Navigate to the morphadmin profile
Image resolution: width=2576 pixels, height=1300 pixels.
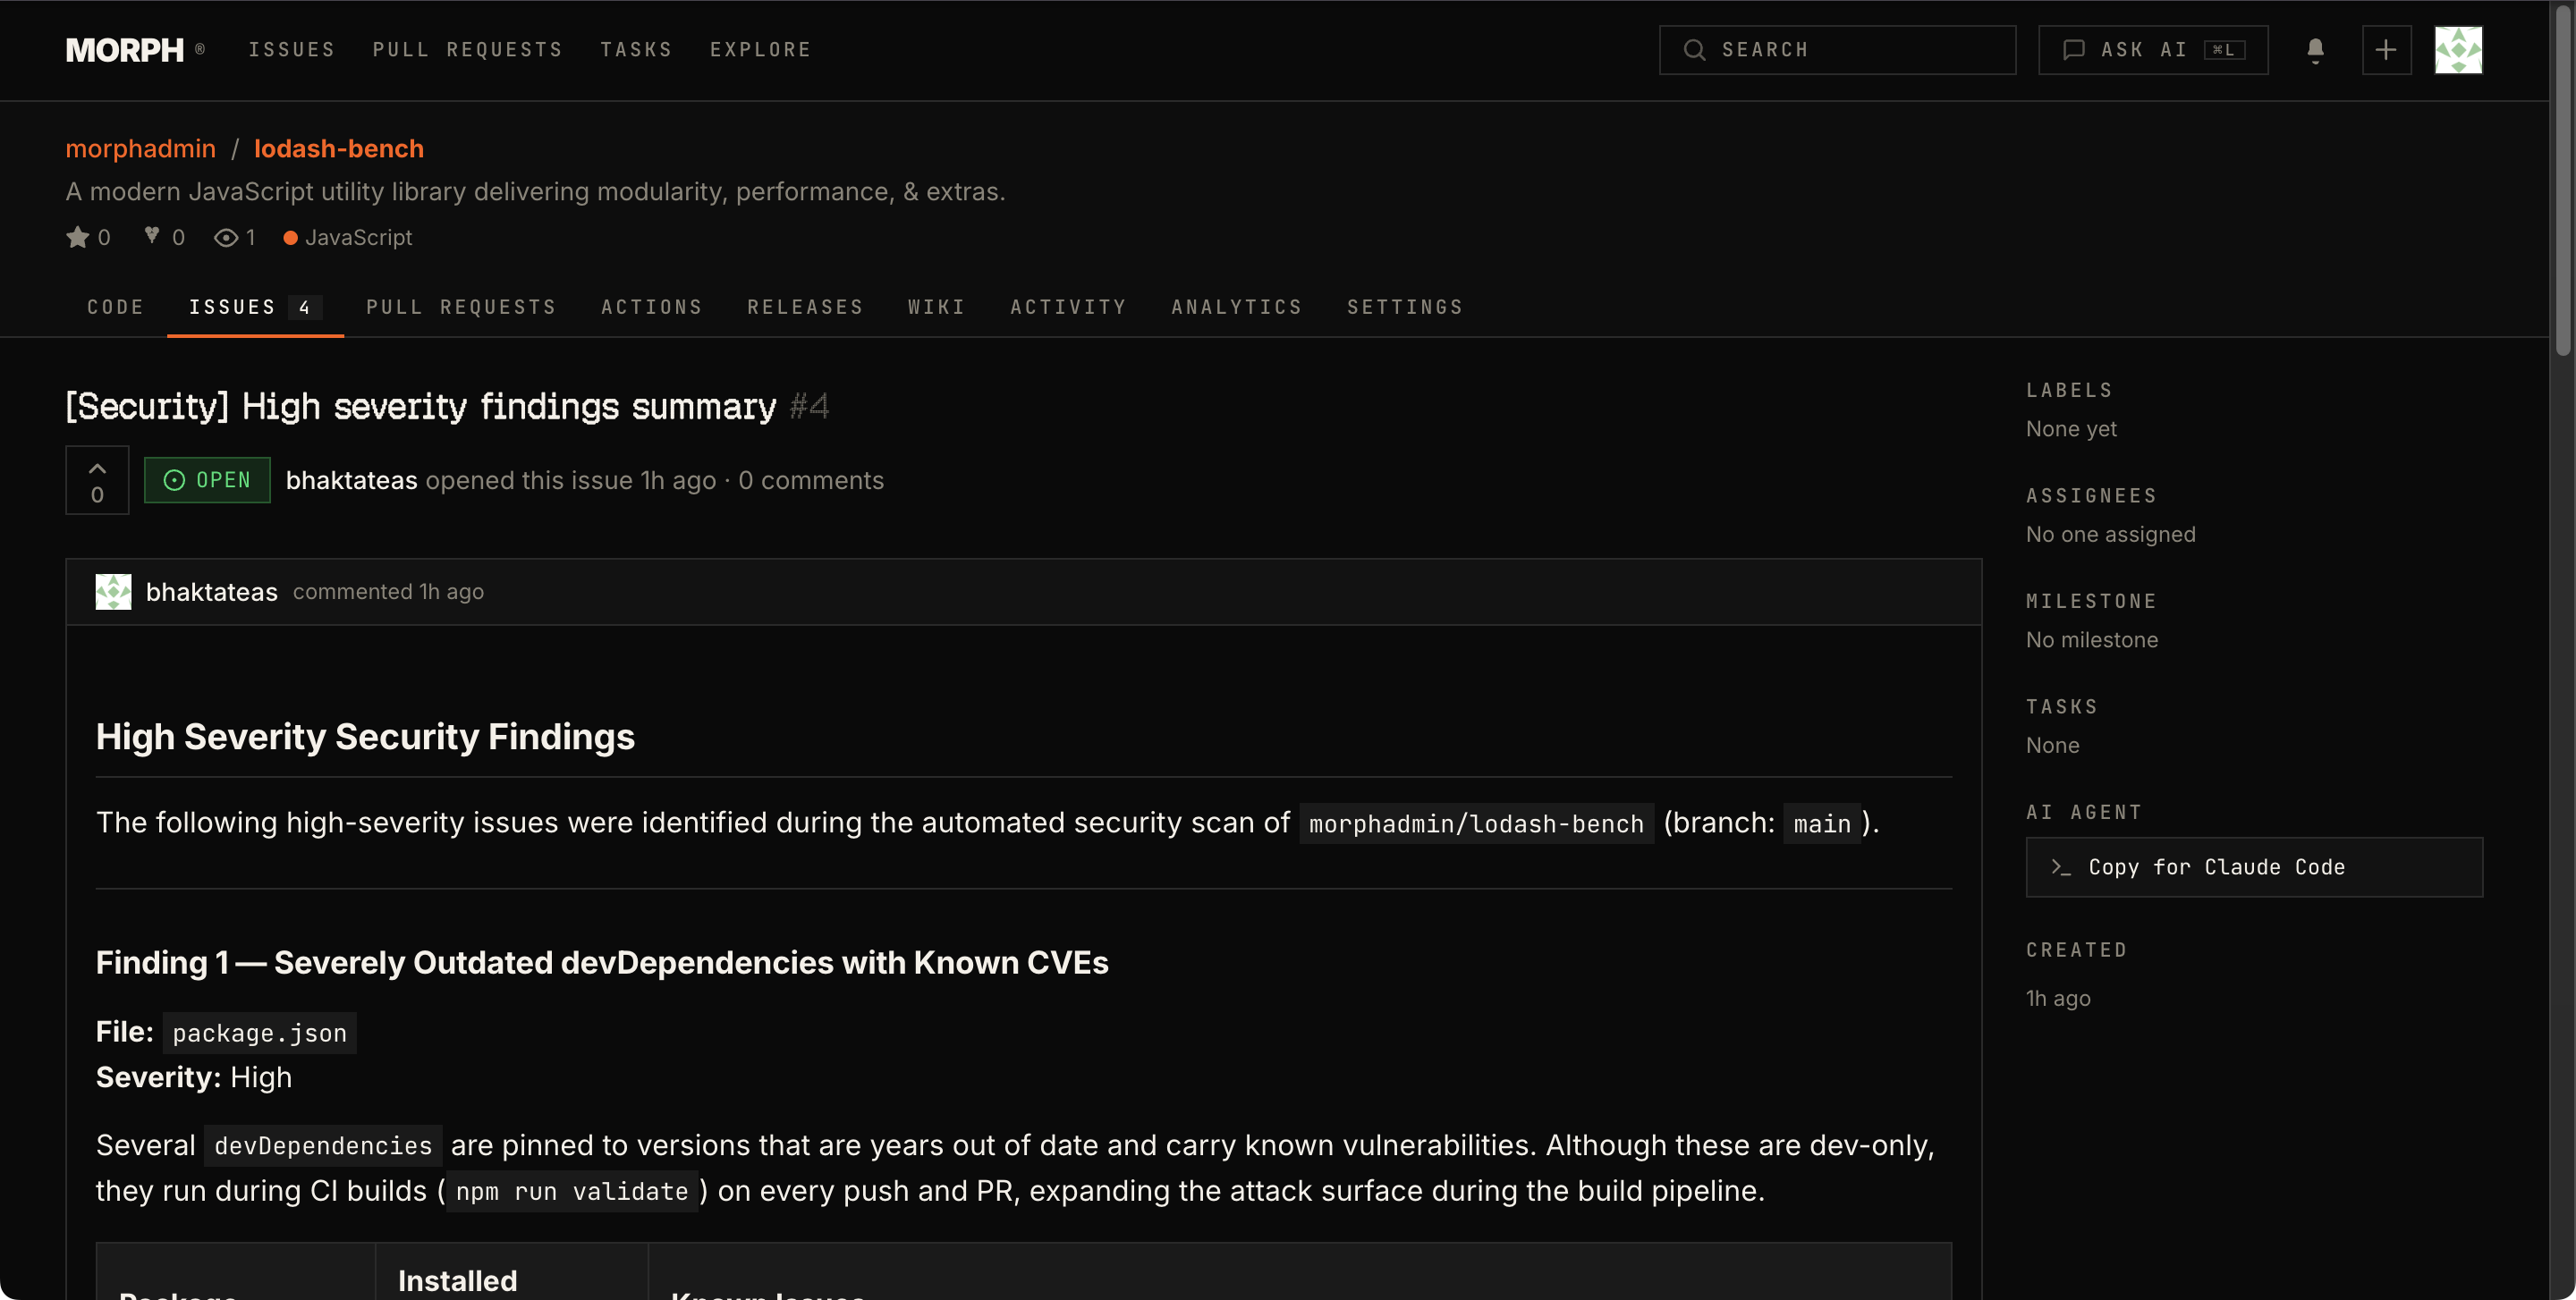click(140, 148)
